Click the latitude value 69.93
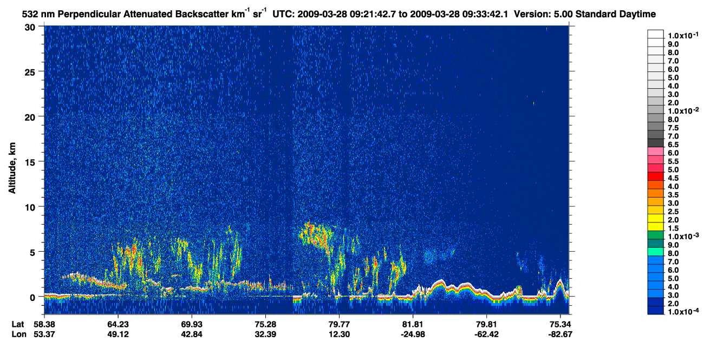 click(191, 324)
